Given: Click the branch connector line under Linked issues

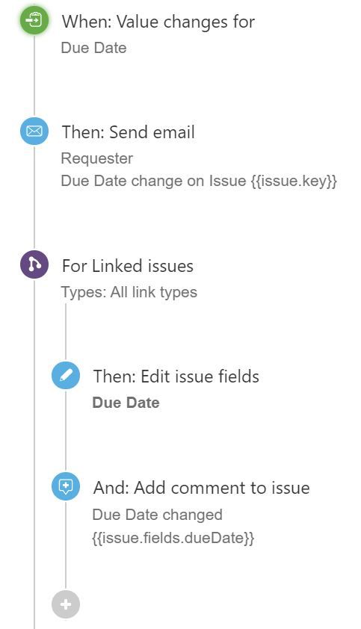Looking at the screenshot, I should [x=66, y=332].
